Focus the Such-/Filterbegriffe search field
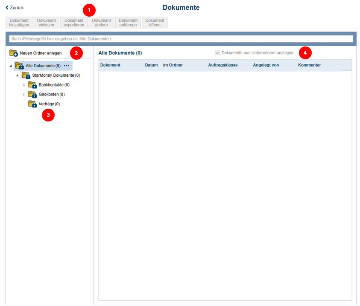 pyautogui.click(x=181, y=39)
